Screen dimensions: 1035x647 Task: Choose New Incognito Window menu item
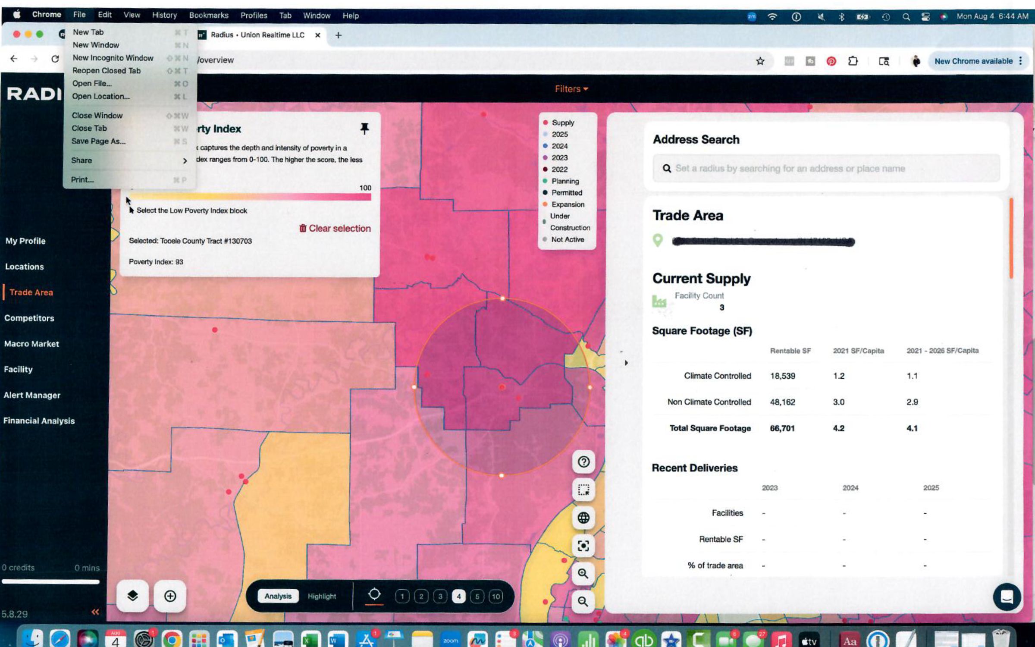click(113, 58)
